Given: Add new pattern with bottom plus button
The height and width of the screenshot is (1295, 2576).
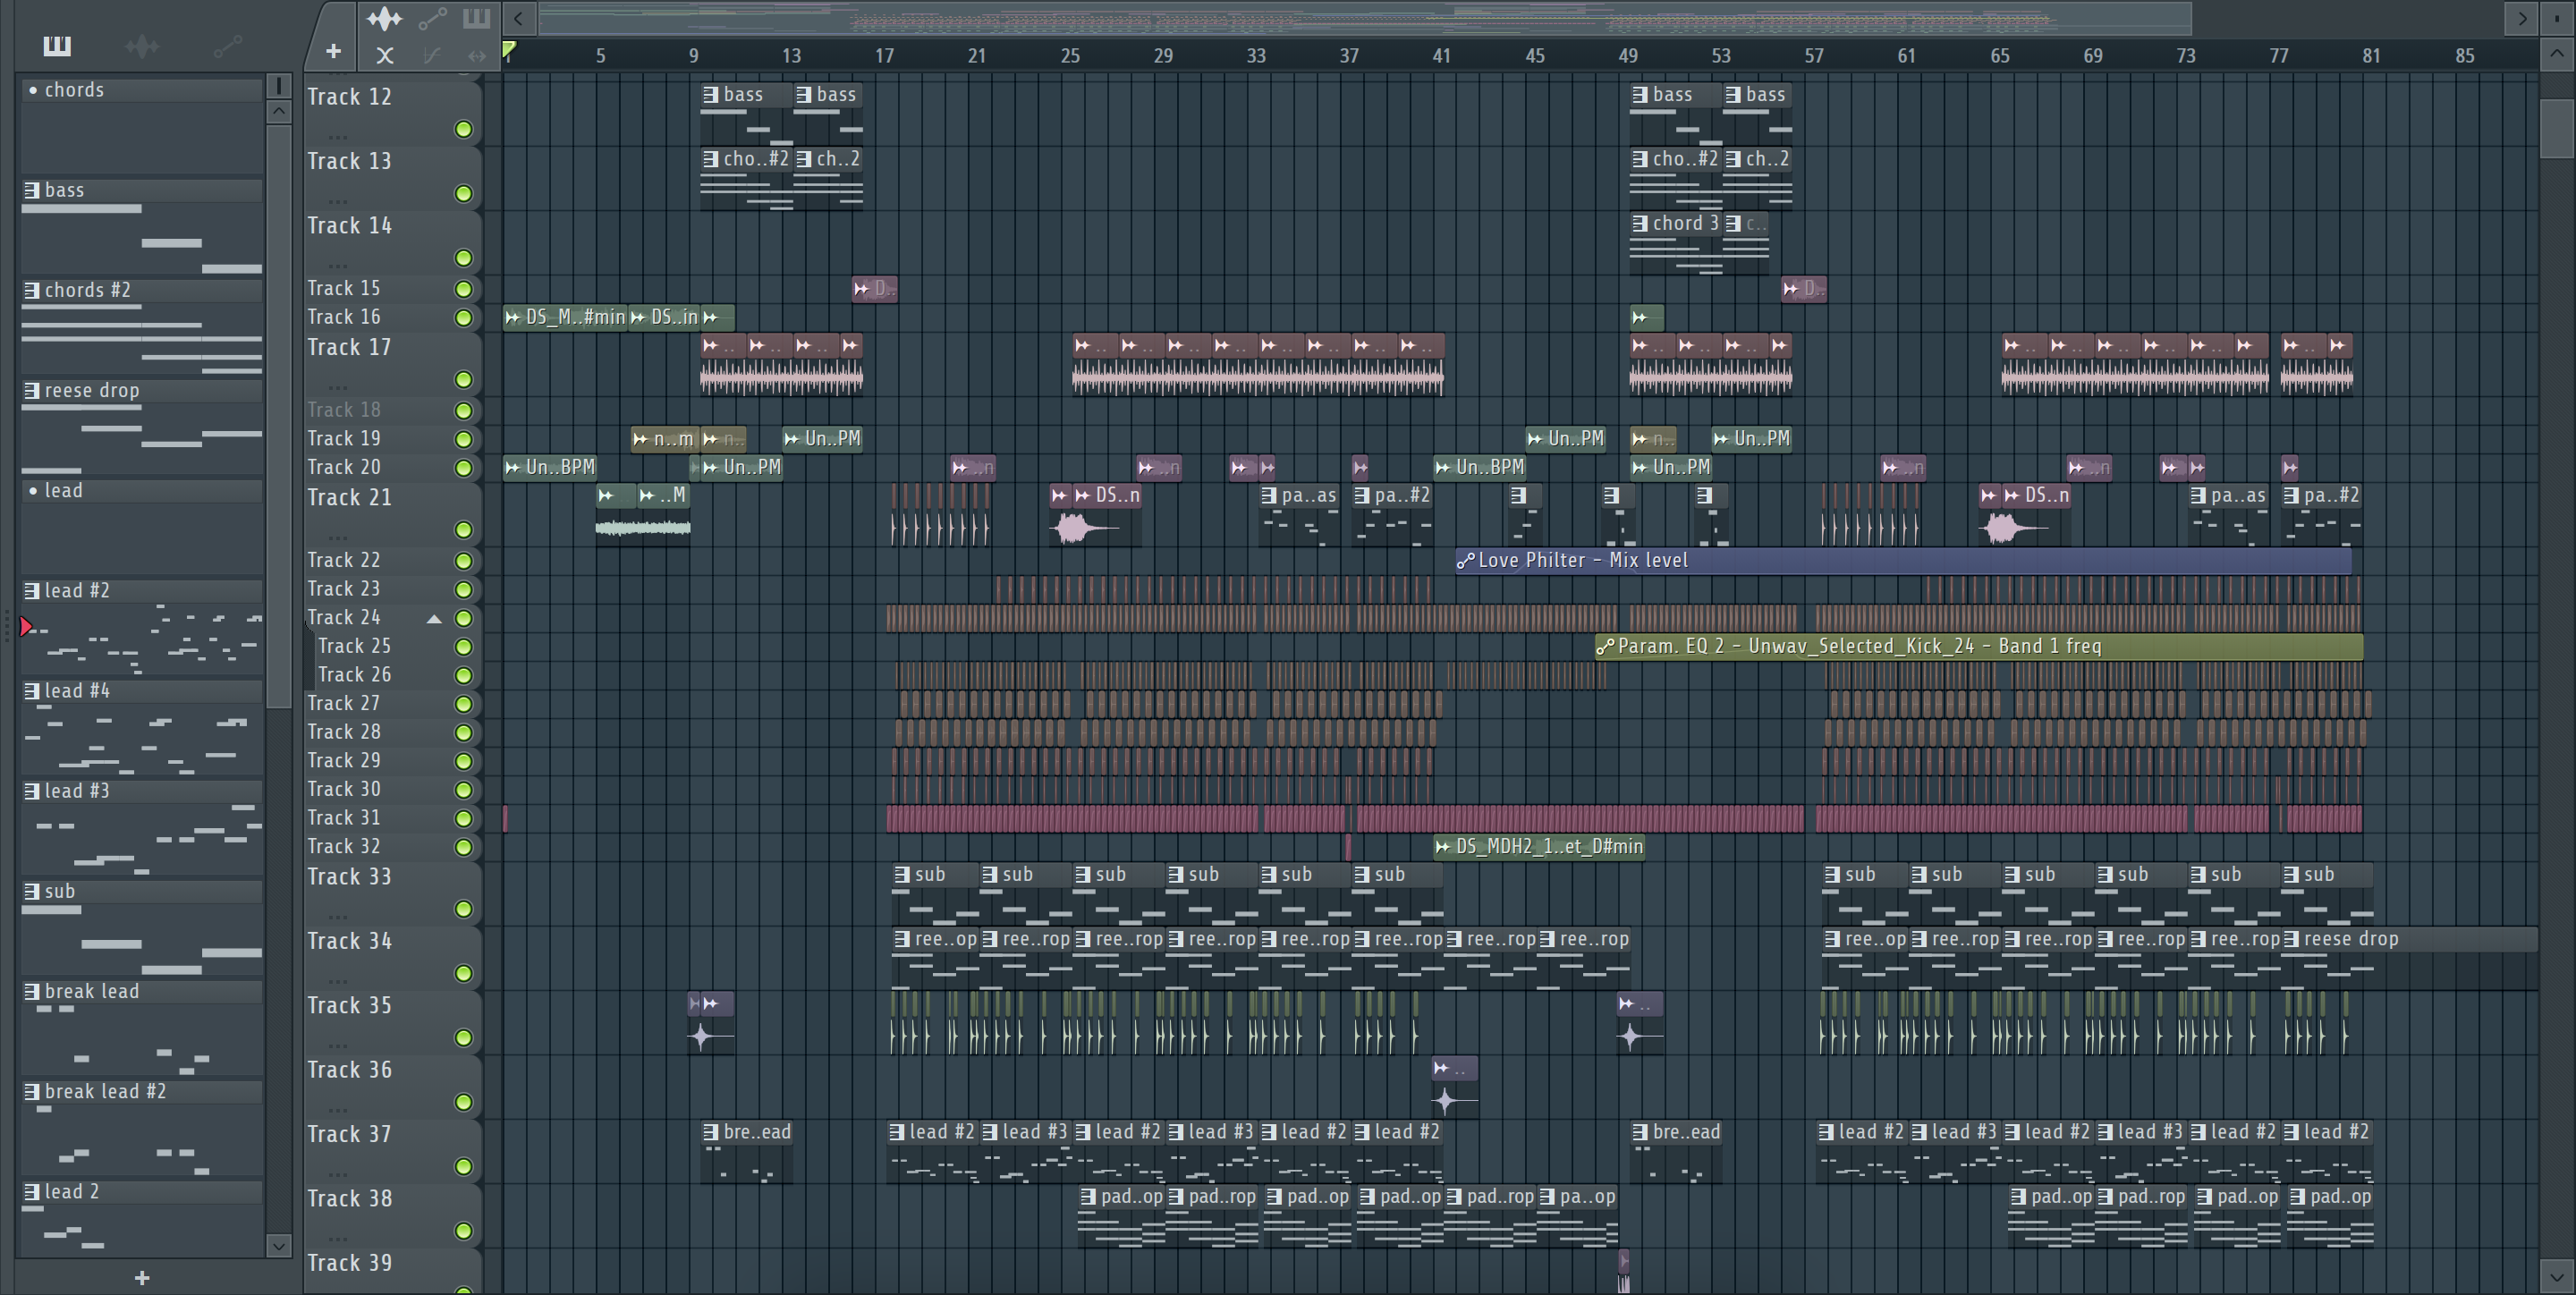Looking at the screenshot, I should [142, 1278].
